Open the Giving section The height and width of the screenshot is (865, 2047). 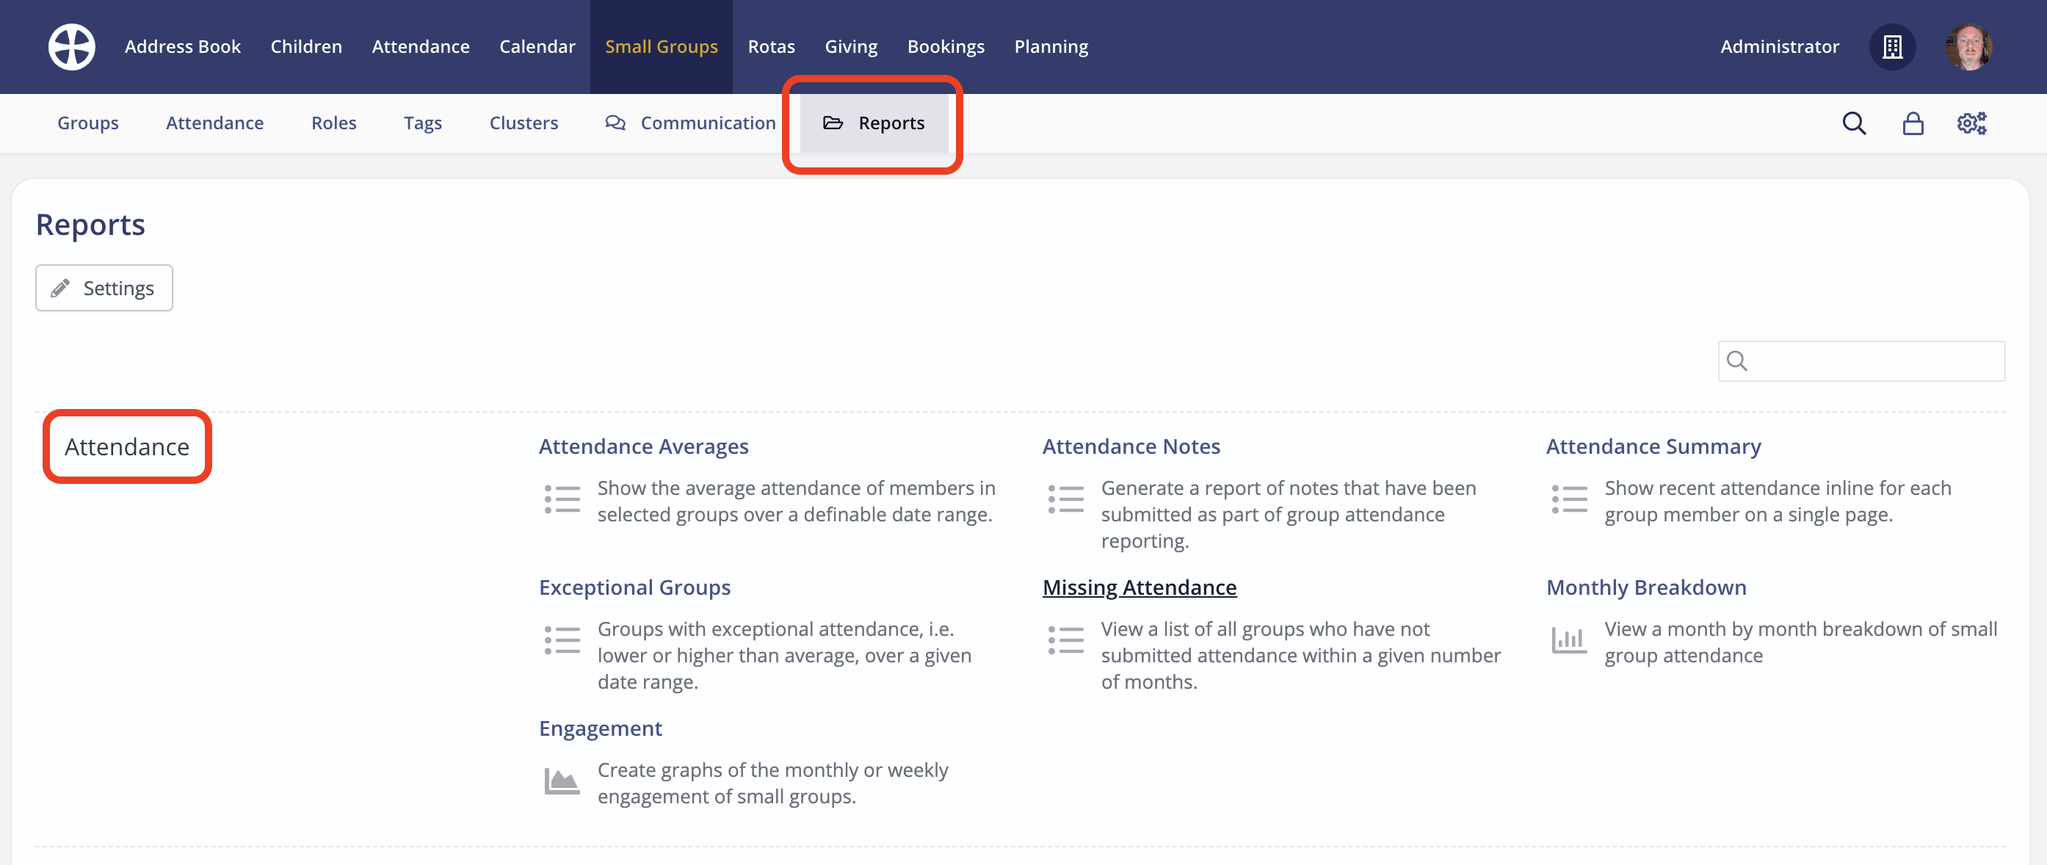click(851, 46)
